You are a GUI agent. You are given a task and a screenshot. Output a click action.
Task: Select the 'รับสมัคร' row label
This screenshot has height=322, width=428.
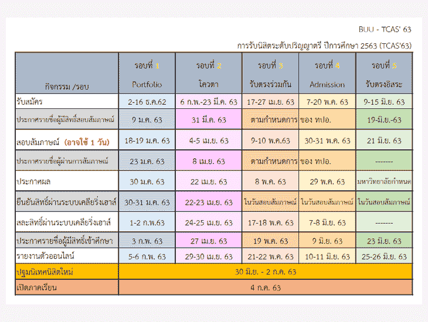pos(67,101)
